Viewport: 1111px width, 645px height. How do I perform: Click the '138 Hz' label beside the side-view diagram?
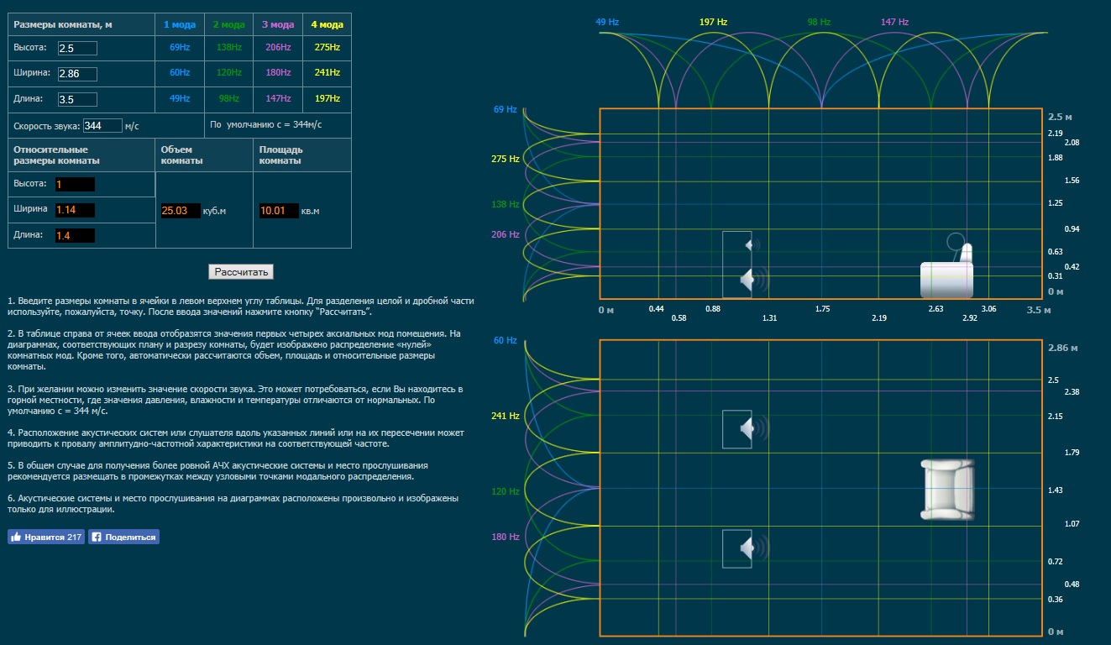click(506, 204)
